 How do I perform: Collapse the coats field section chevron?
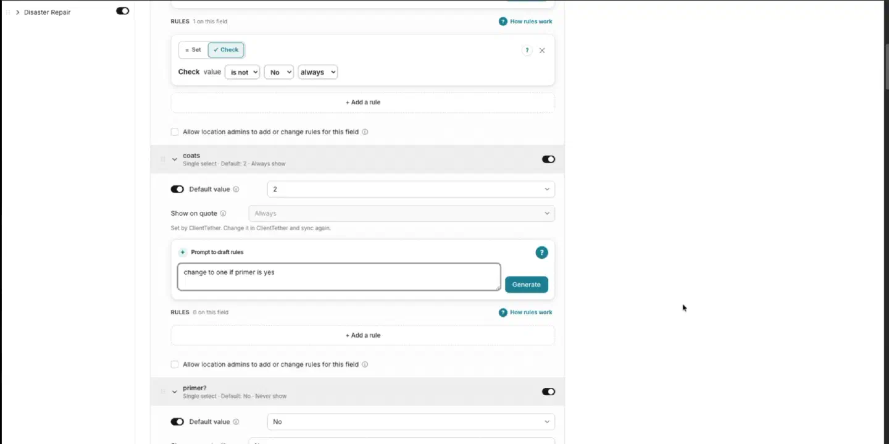pyautogui.click(x=174, y=159)
